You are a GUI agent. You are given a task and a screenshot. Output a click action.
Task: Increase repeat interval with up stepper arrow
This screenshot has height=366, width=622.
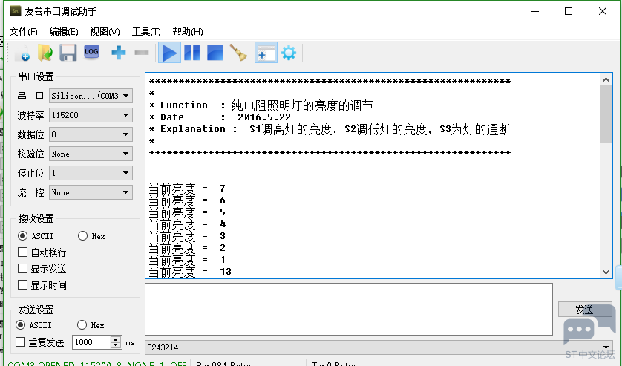[116, 339]
